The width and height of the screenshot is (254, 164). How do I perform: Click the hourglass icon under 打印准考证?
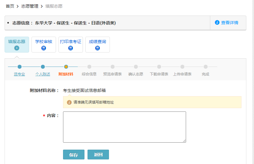point(71,48)
